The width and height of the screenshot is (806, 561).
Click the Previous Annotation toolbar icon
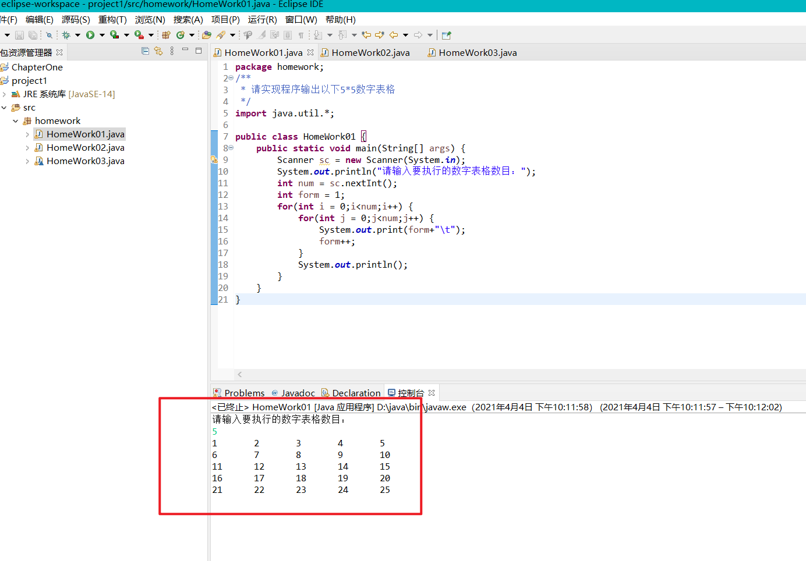coord(342,35)
